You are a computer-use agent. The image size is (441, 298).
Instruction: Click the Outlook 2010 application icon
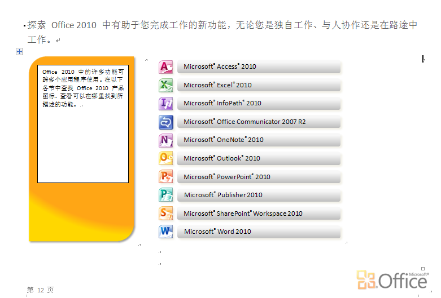click(x=166, y=158)
